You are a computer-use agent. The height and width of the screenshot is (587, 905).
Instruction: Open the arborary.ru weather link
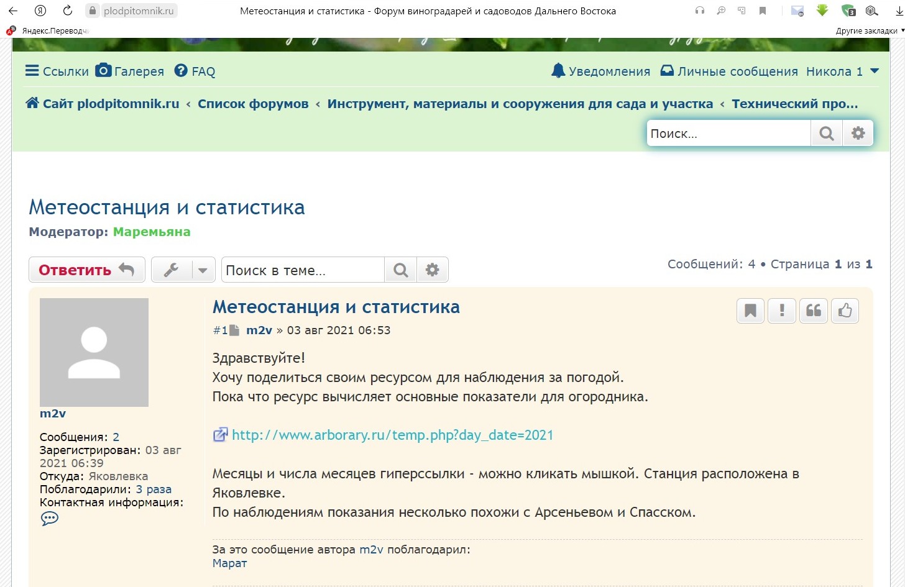pos(392,435)
